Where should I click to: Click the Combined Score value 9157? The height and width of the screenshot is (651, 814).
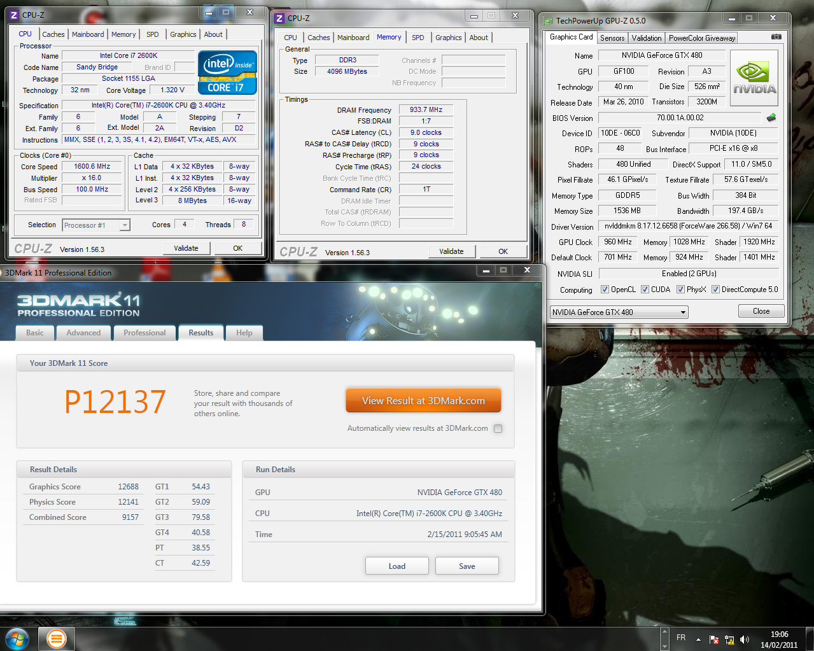(x=130, y=517)
